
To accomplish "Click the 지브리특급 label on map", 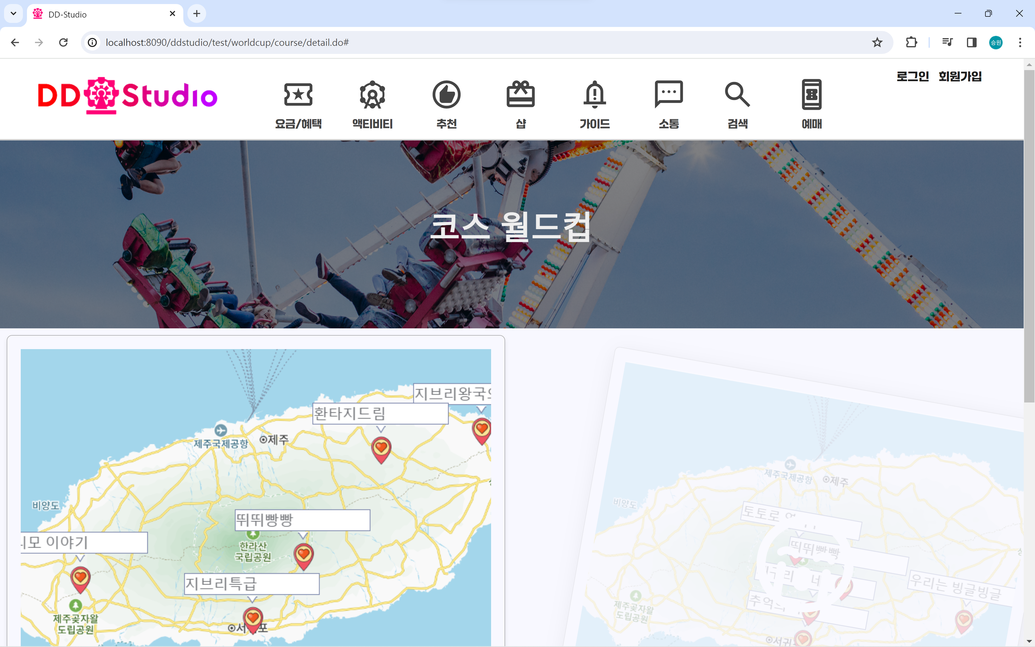I will pos(251,584).
